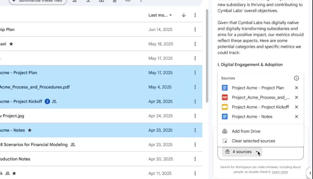
Task: Click shared people icon on Financial Modeling row
Action: (73, 145)
